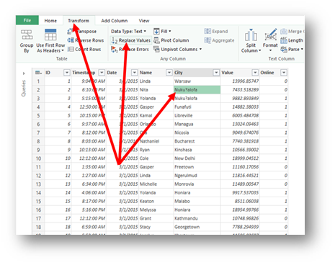
Task: Click the Length text column icon
Action: [x=284, y=40]
